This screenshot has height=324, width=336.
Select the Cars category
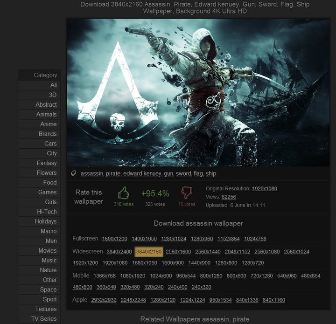coord(39,144)
